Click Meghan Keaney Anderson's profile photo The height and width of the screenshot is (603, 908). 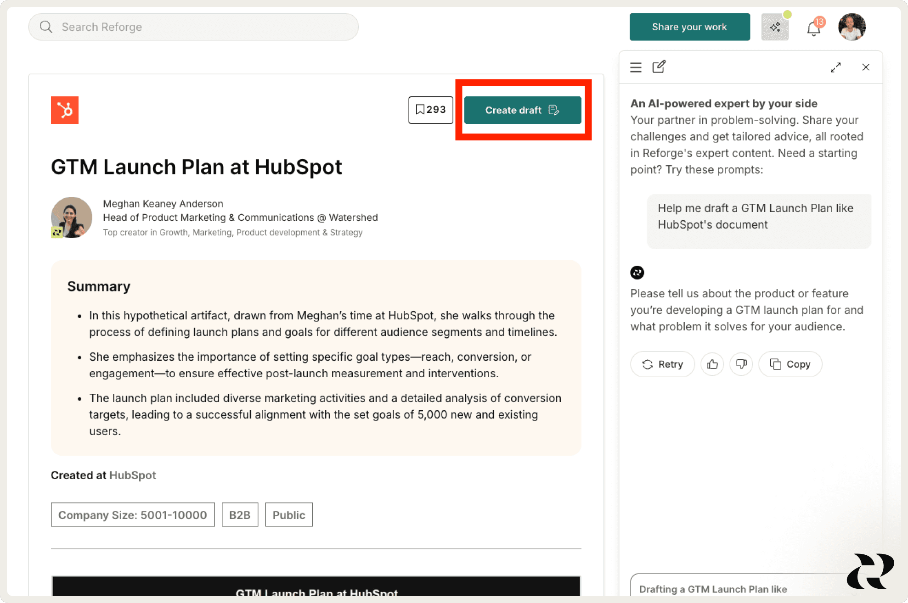click(x=71, y=218)
